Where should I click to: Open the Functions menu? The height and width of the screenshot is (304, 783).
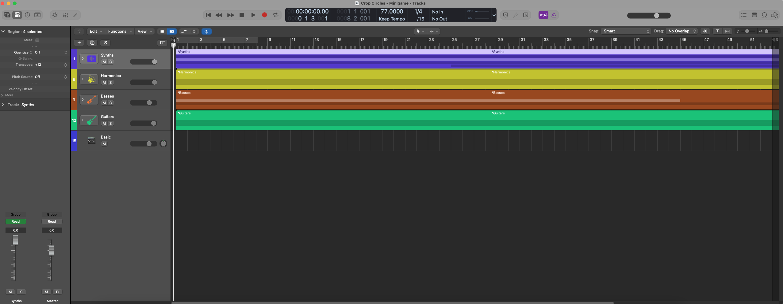(120, 32)
